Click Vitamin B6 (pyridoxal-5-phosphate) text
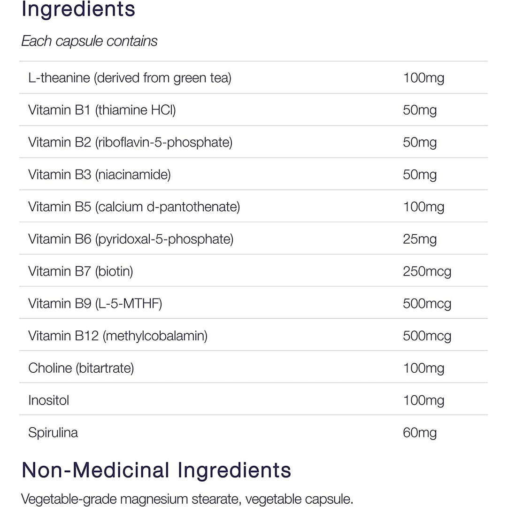The height and width of the screenshot is (507, 507). [131, 239]
